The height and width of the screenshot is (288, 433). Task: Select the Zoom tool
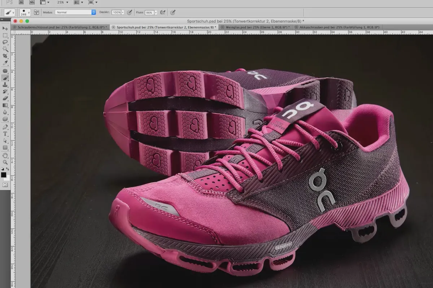(x=5, y=162)
